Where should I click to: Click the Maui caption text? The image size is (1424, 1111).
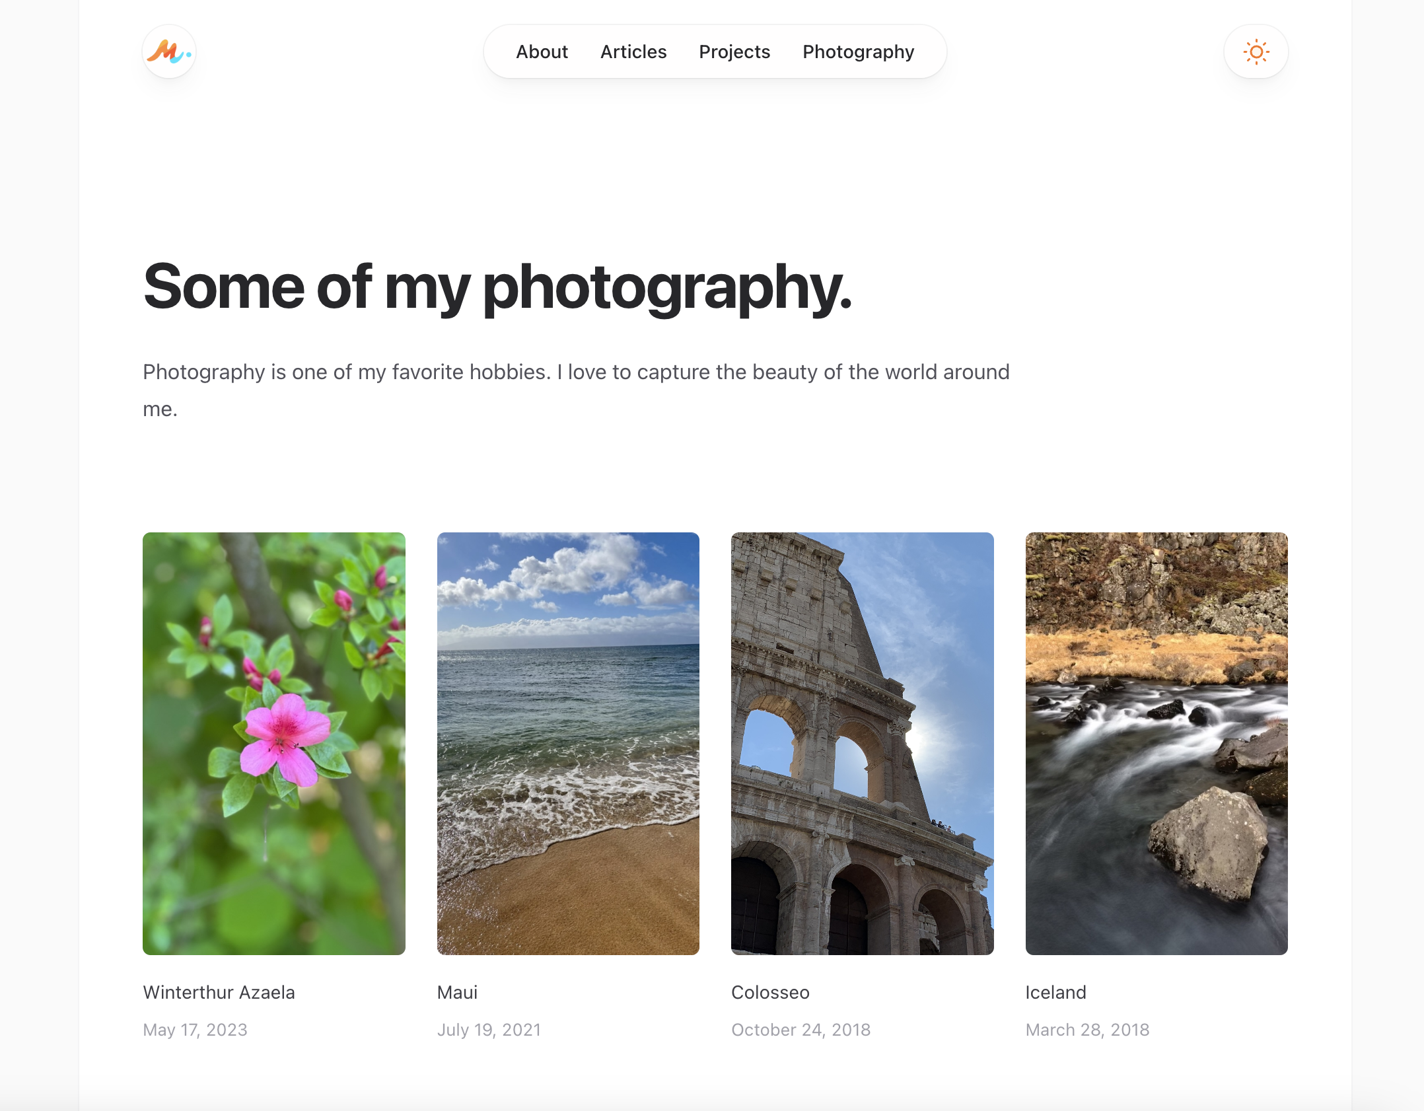457,992
